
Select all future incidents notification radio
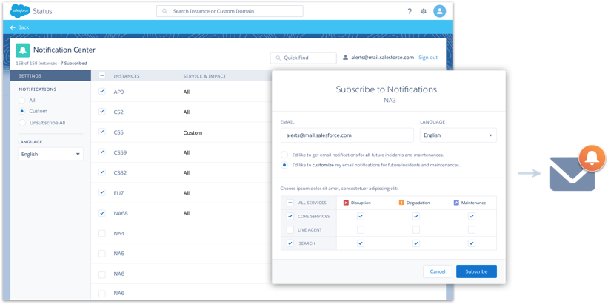click(284, 155)
